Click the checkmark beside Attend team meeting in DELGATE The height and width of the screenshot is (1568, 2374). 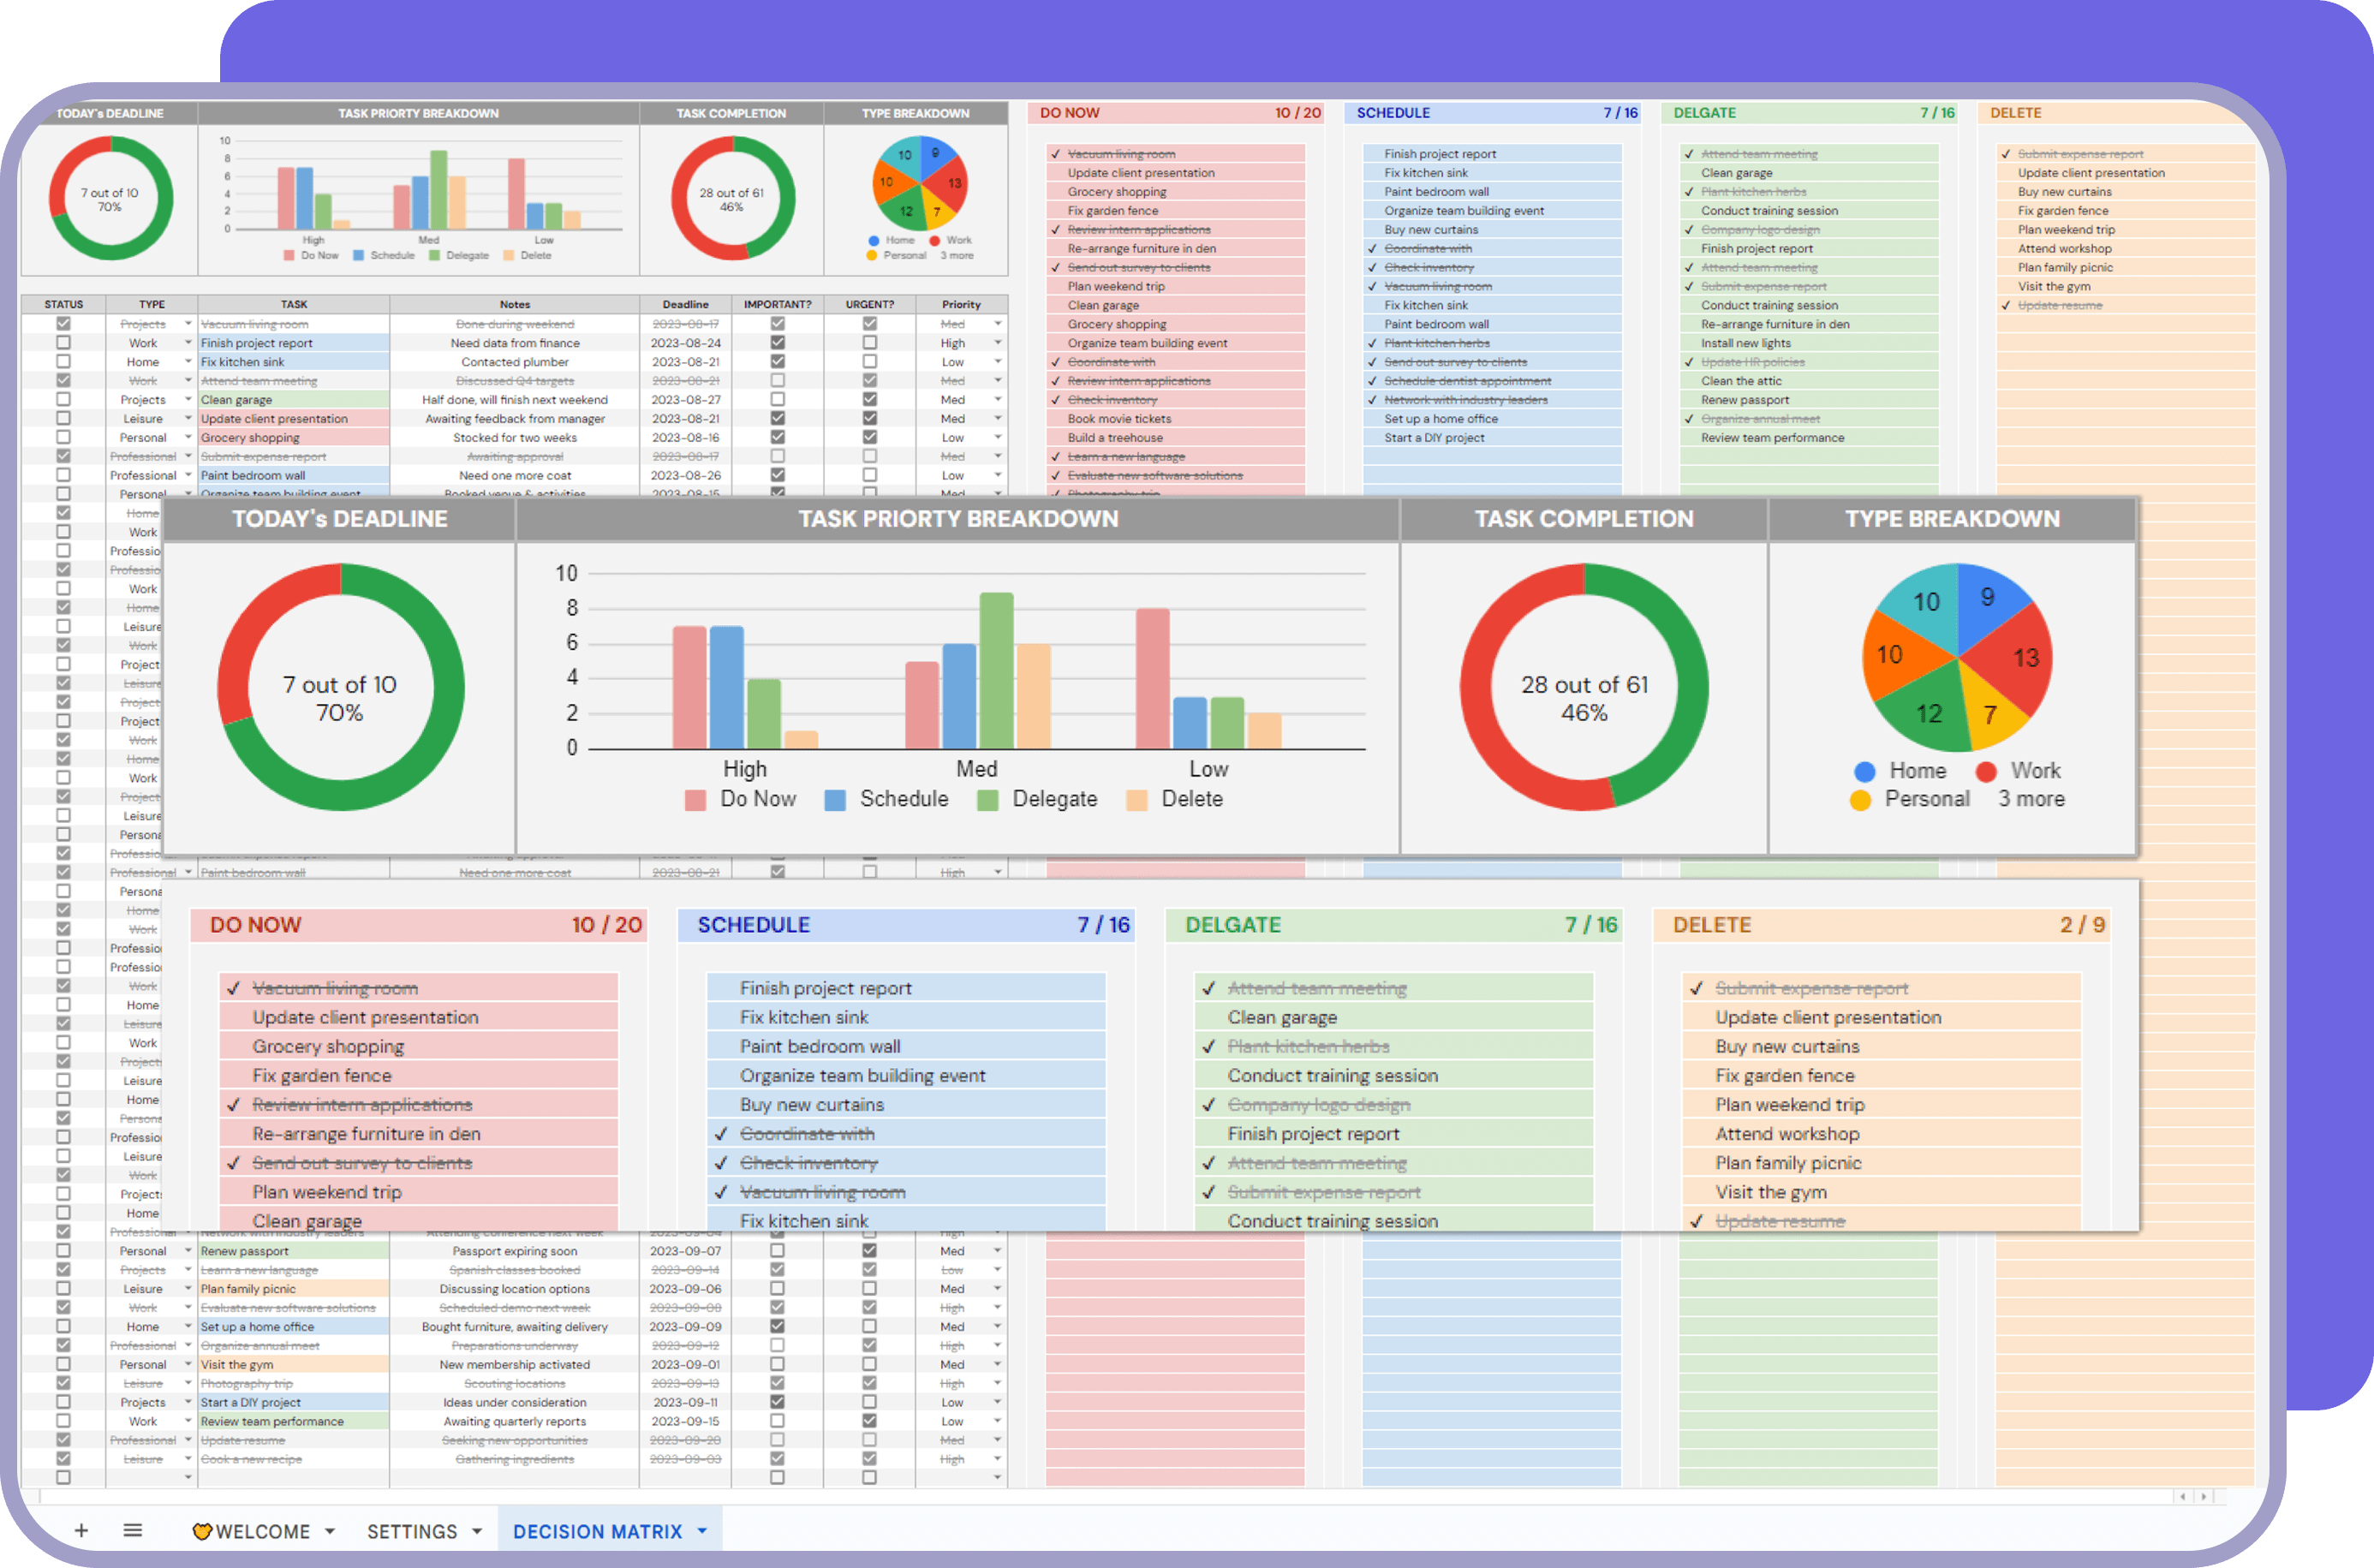(1209, 988)
